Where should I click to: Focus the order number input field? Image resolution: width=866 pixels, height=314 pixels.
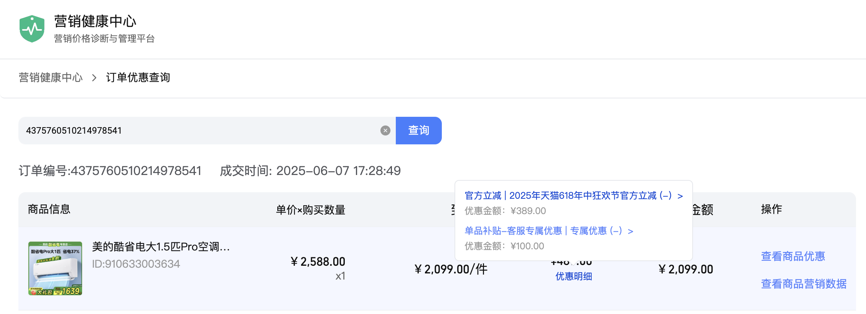click(x=199, y=131)
